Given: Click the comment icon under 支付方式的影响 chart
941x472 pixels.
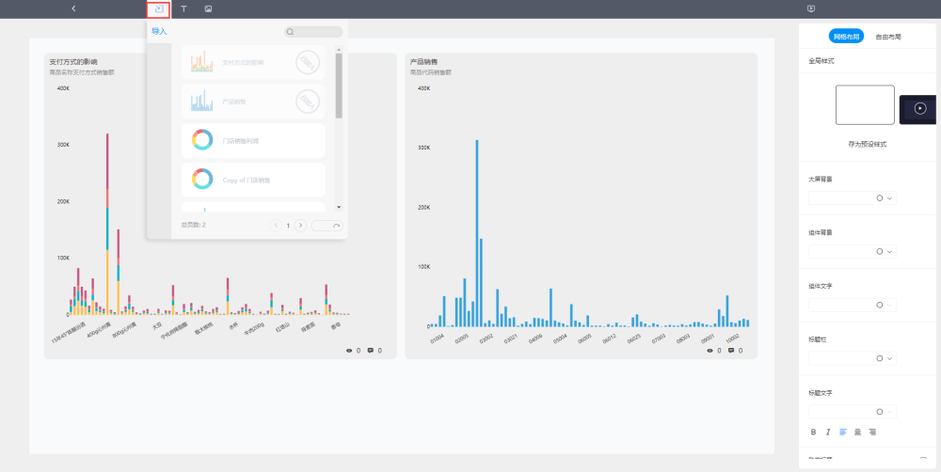Looking at the screenshot, I should 370,351.
